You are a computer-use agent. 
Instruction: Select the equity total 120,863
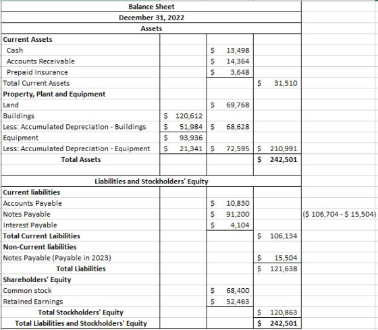[x=283, y=312]
